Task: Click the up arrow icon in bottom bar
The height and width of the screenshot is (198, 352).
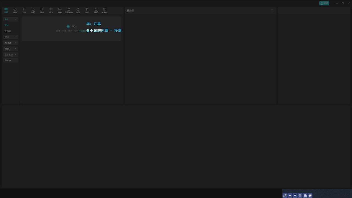Action: click(290, 196)
